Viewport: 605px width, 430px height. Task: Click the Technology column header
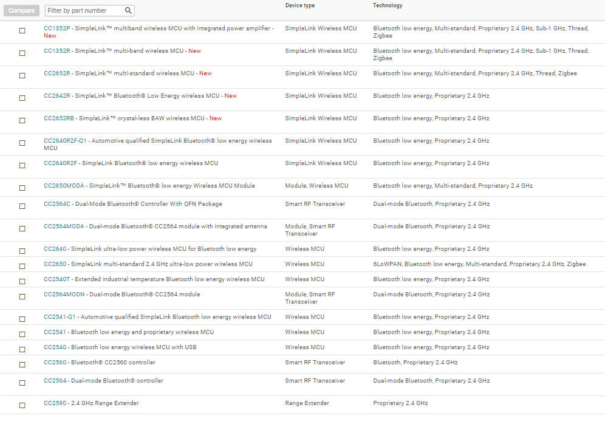click(388, 5)
